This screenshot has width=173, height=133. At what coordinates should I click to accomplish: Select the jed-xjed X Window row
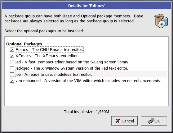click(x=72, y=68)
